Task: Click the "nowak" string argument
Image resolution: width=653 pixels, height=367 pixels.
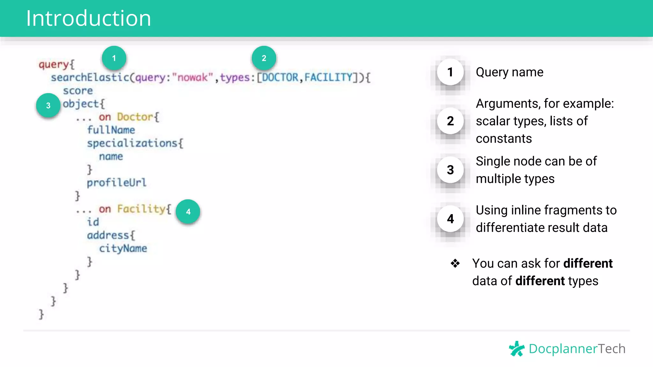Action: 192,77
